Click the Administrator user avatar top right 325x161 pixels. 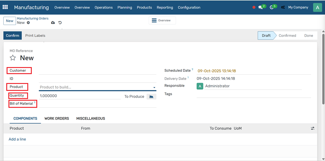317,7
